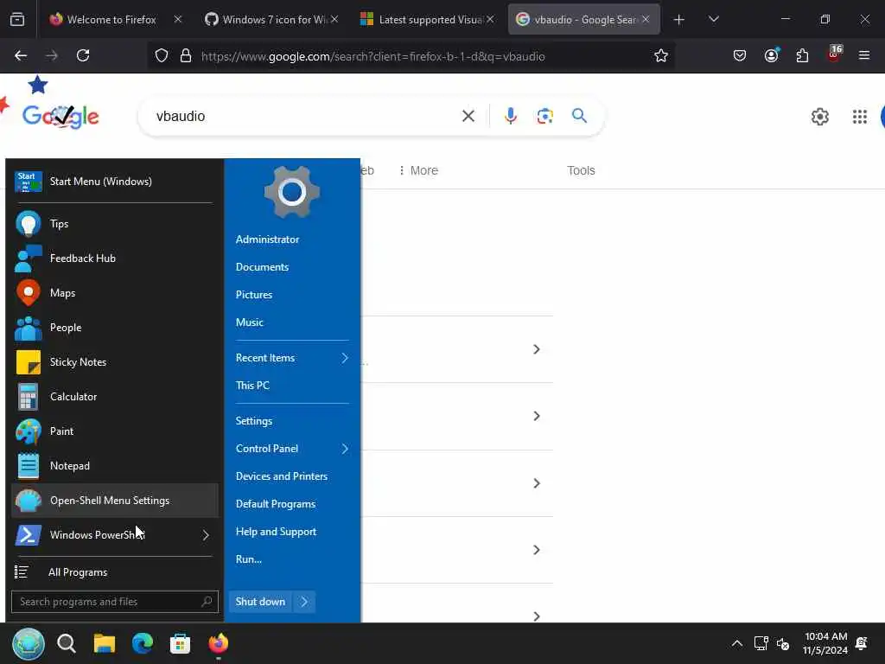Launch Microsoft Edge from taskbar
The height and width of the screenshot is (664, 885).
(x=143, y=643)
